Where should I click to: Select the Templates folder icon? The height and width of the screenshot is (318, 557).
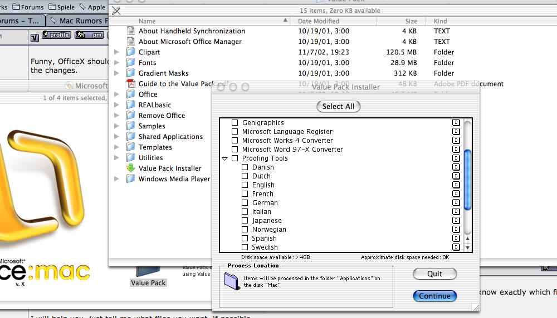(131, 147)
